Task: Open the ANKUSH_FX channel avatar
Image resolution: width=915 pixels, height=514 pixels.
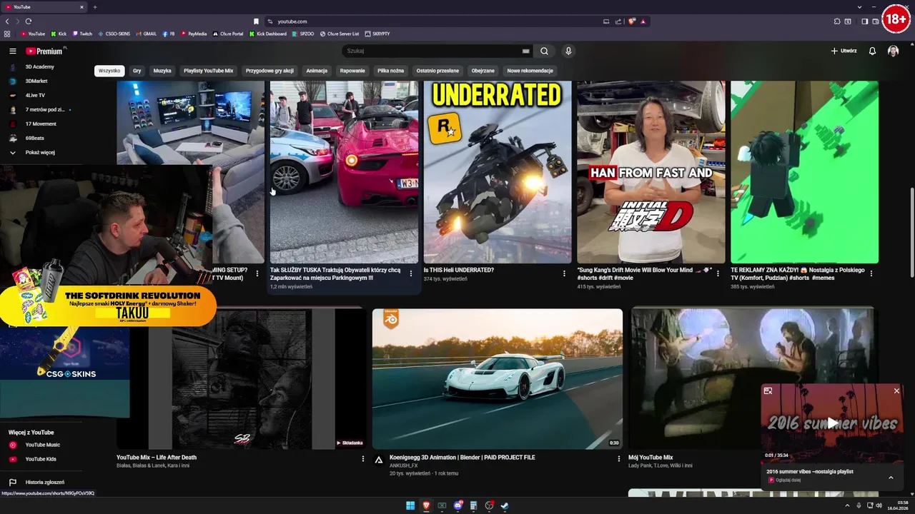Action: tap(379, 460)
